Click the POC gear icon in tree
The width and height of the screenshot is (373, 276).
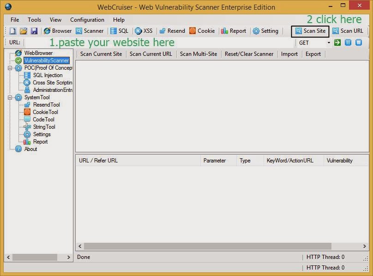click(x=18, y=68)
